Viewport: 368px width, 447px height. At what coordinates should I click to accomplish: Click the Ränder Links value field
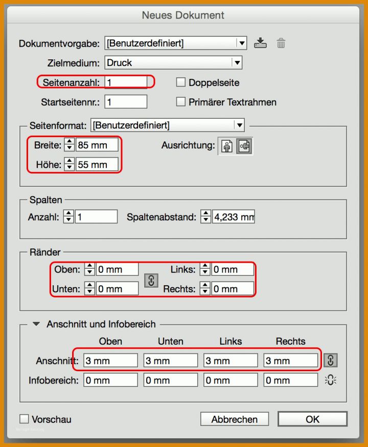click(x=233, y=269)
